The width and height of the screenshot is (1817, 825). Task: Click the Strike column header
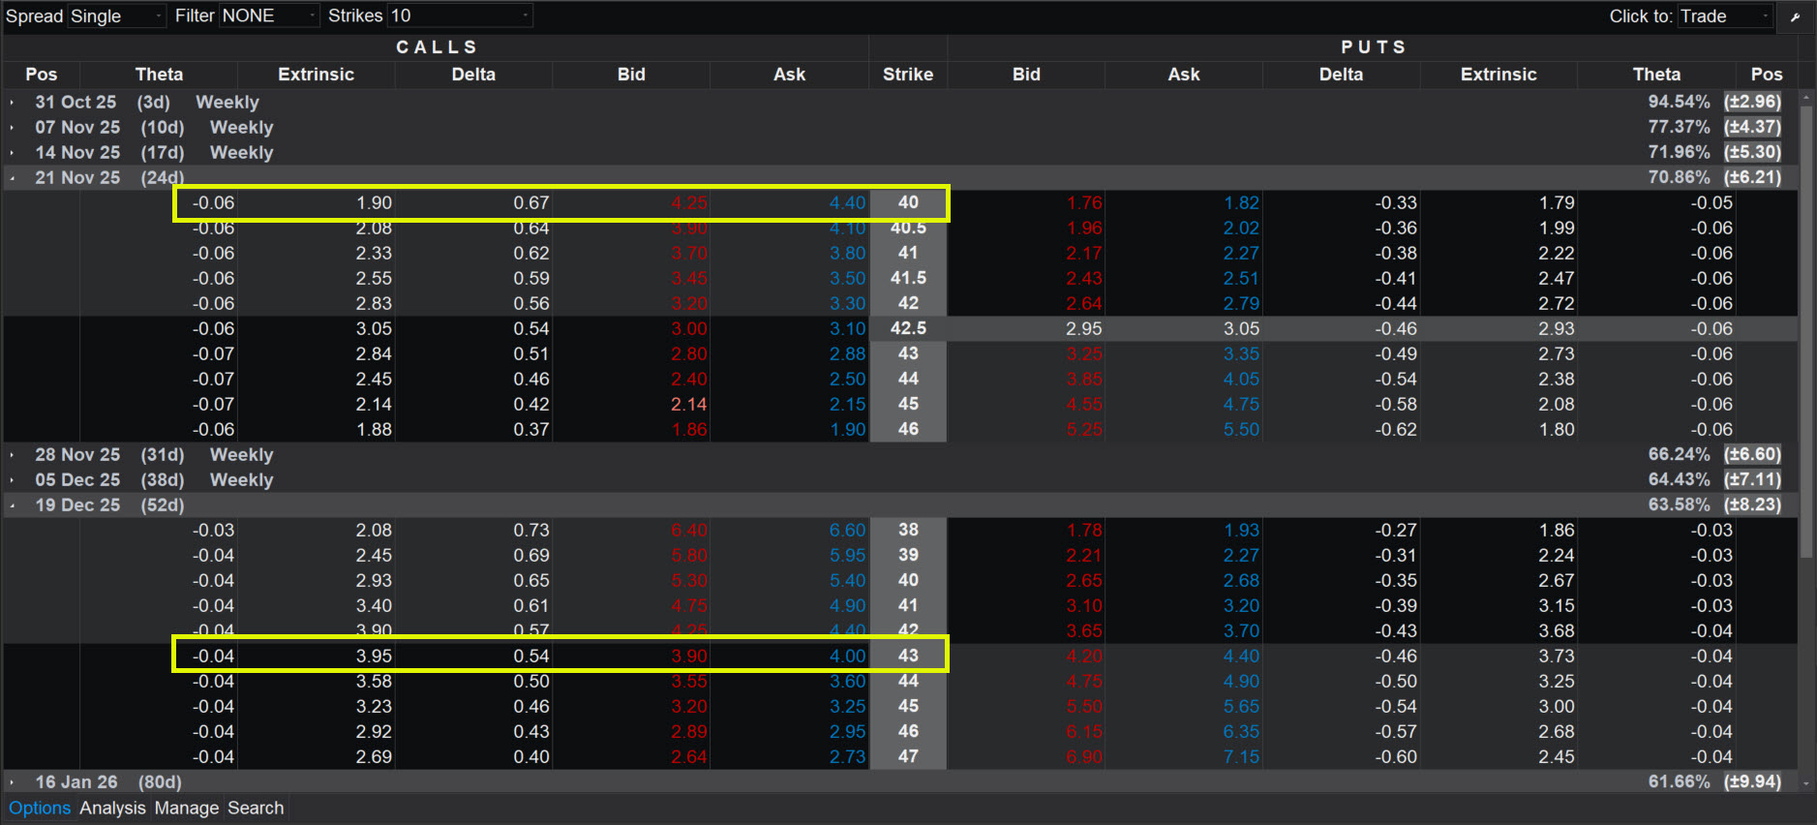(907, 75)
